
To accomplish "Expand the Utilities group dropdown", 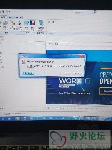I will [x=41, y=33].
